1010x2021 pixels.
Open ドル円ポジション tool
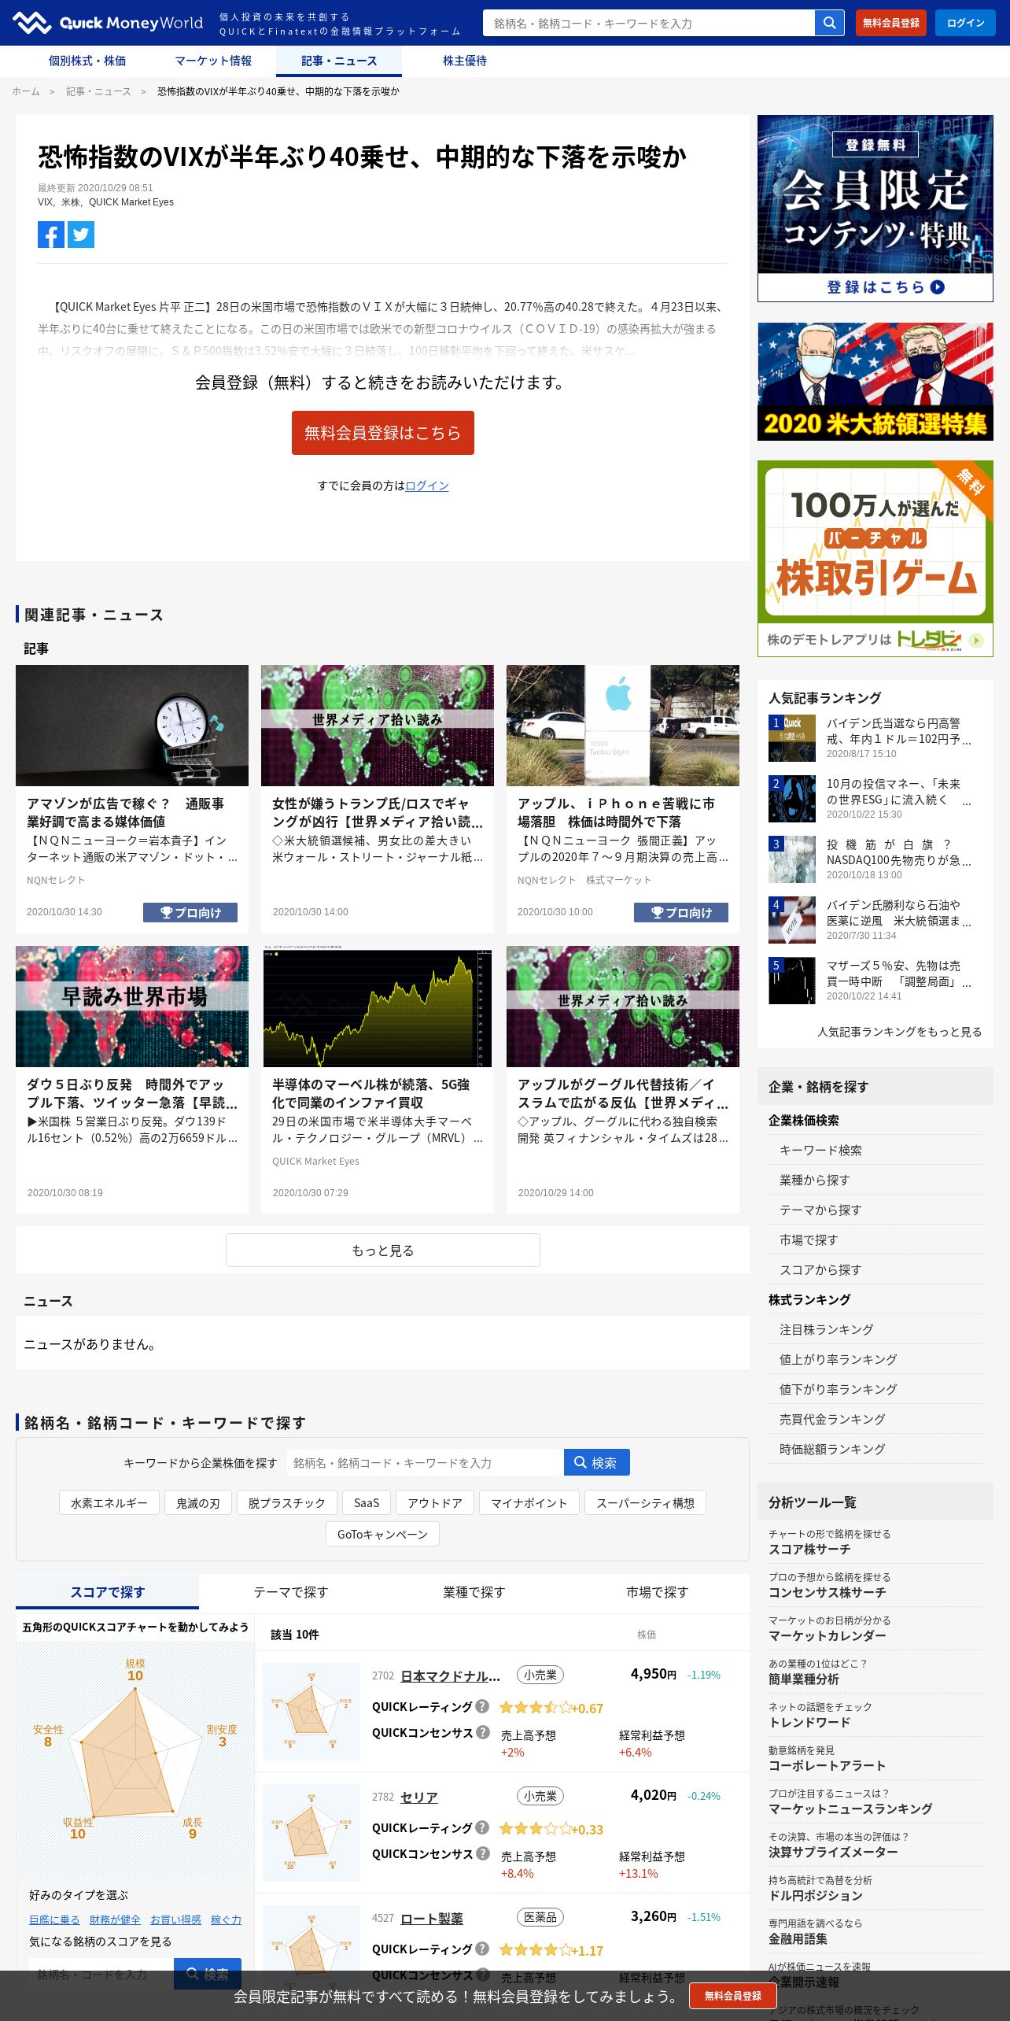pos(875,1888)
